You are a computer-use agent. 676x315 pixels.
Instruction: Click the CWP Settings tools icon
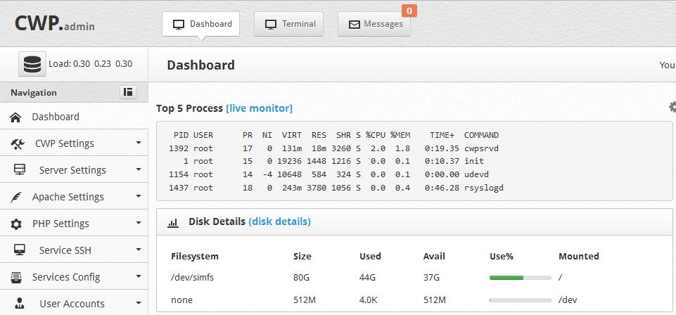tap(19, 143)
